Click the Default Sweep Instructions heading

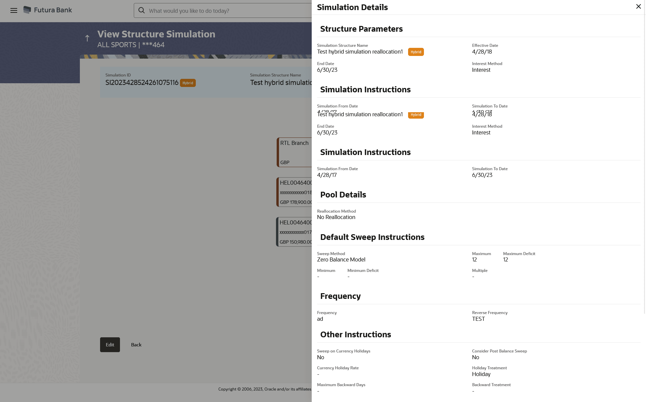pyautogui.click(x=372, y=237)
